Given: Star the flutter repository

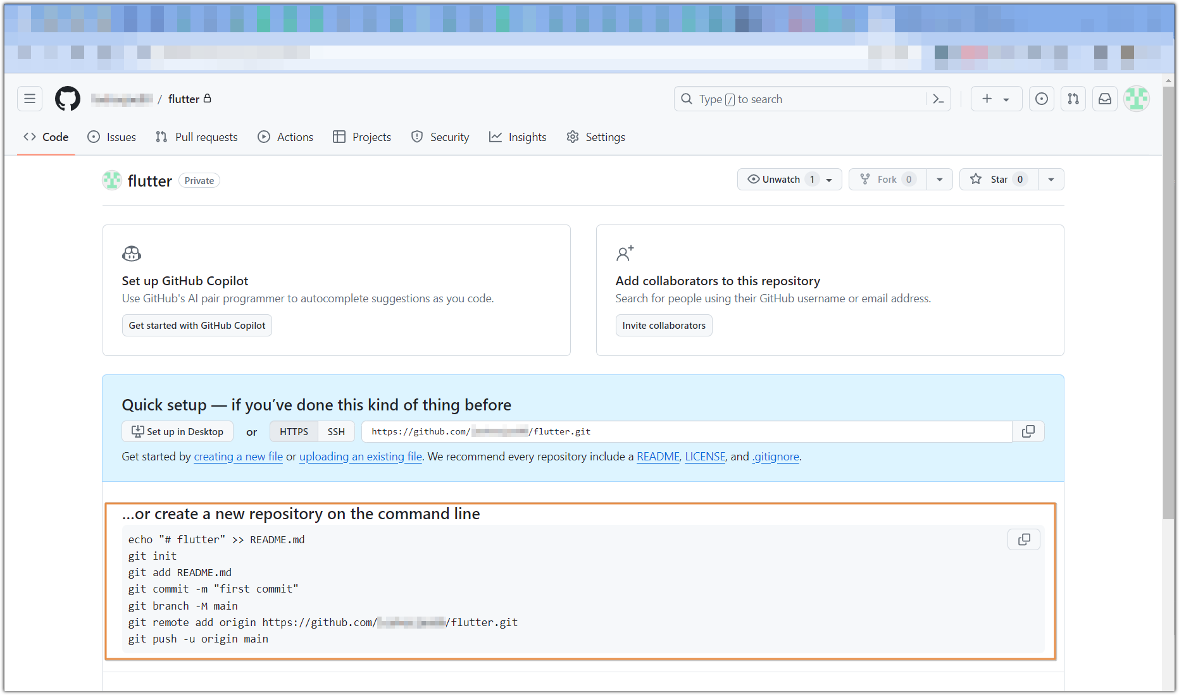Looking at the screenshot, I should coord(998,180).
